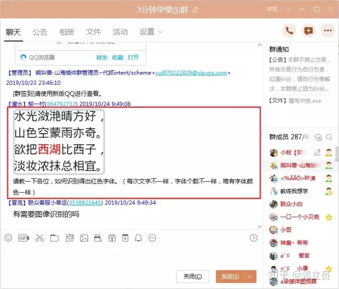Open the 活动 tab

(121, 32)
